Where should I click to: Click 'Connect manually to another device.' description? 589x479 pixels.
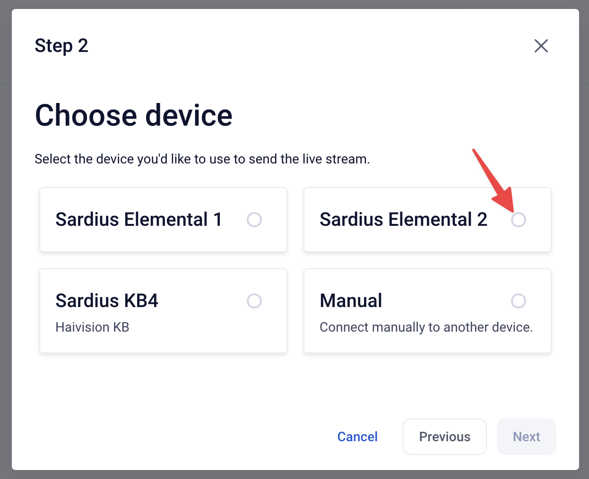point(426,327)
